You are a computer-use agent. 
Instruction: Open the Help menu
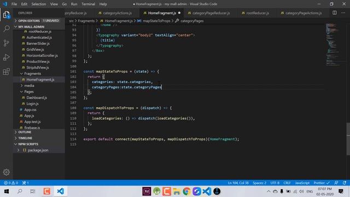coord(103,4)
